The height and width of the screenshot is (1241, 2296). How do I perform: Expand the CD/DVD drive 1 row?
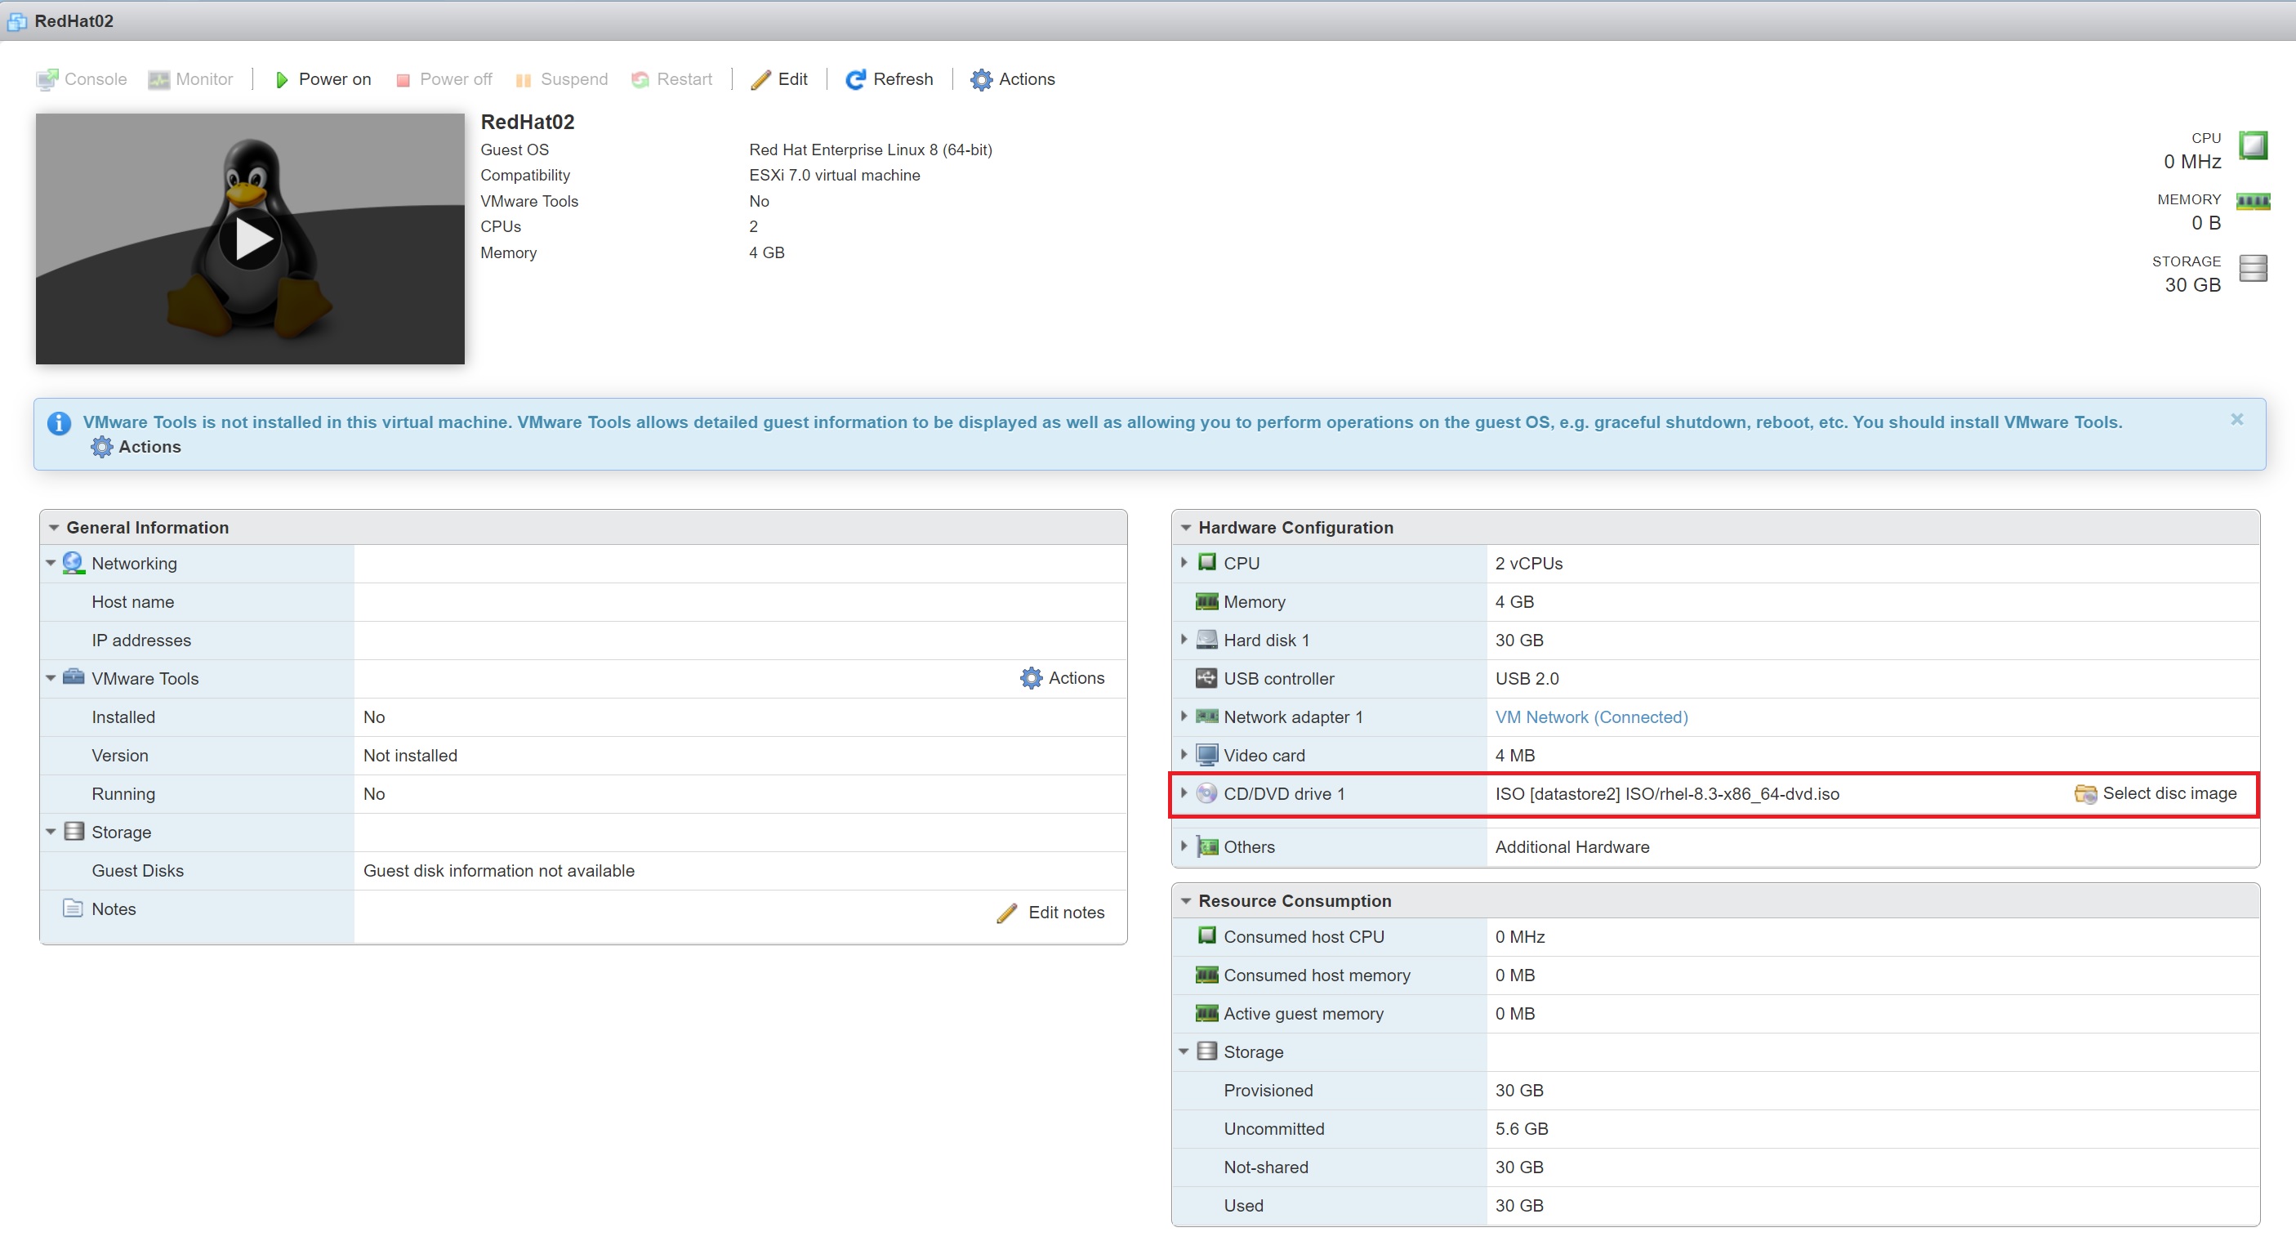click(x=1184, y=792)
